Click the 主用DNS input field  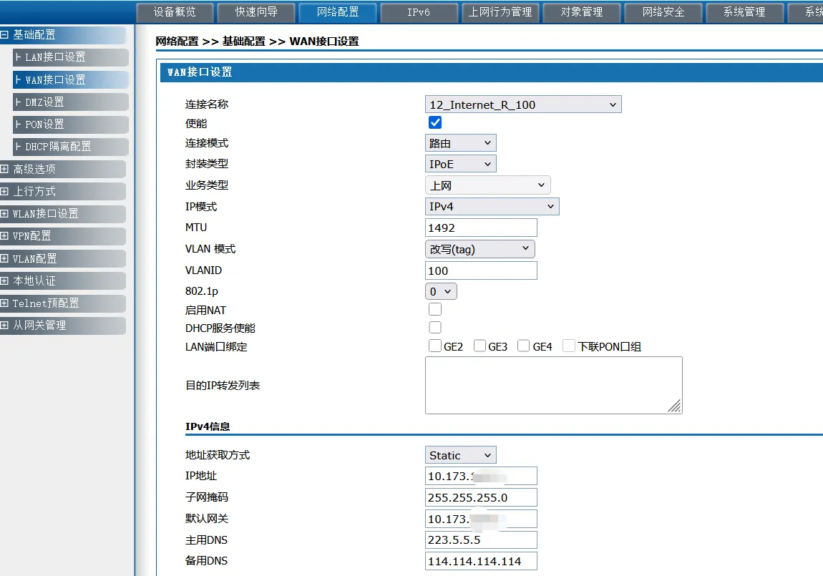[481, 540]
